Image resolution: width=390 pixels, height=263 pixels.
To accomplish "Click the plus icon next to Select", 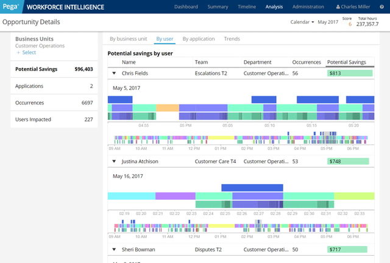I will (x=18, y=53).
